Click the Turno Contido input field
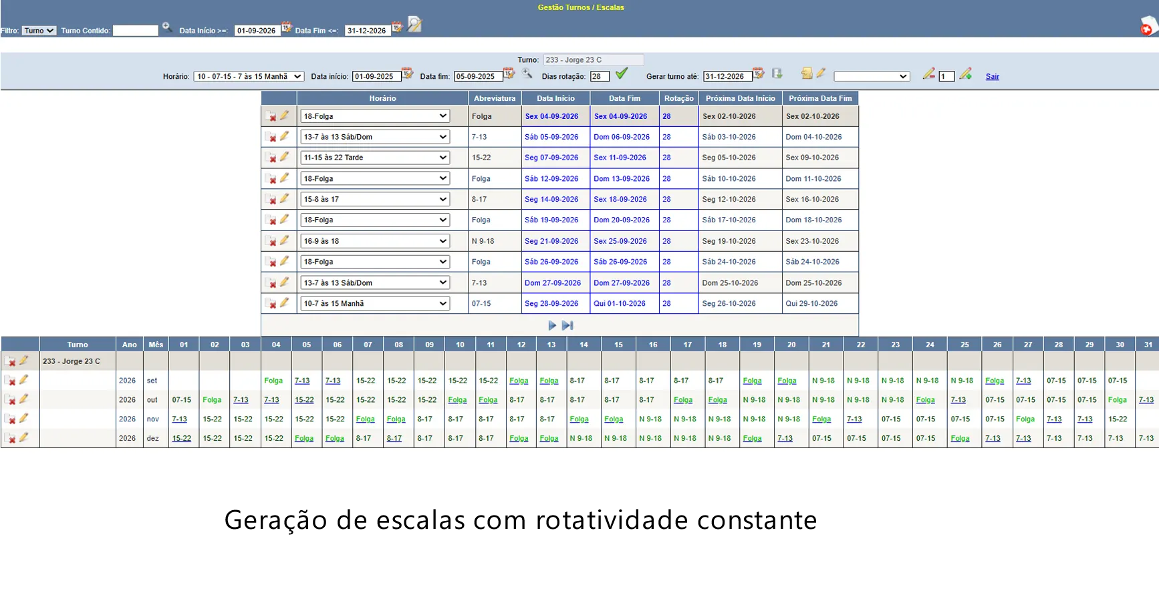 (136, 31)
